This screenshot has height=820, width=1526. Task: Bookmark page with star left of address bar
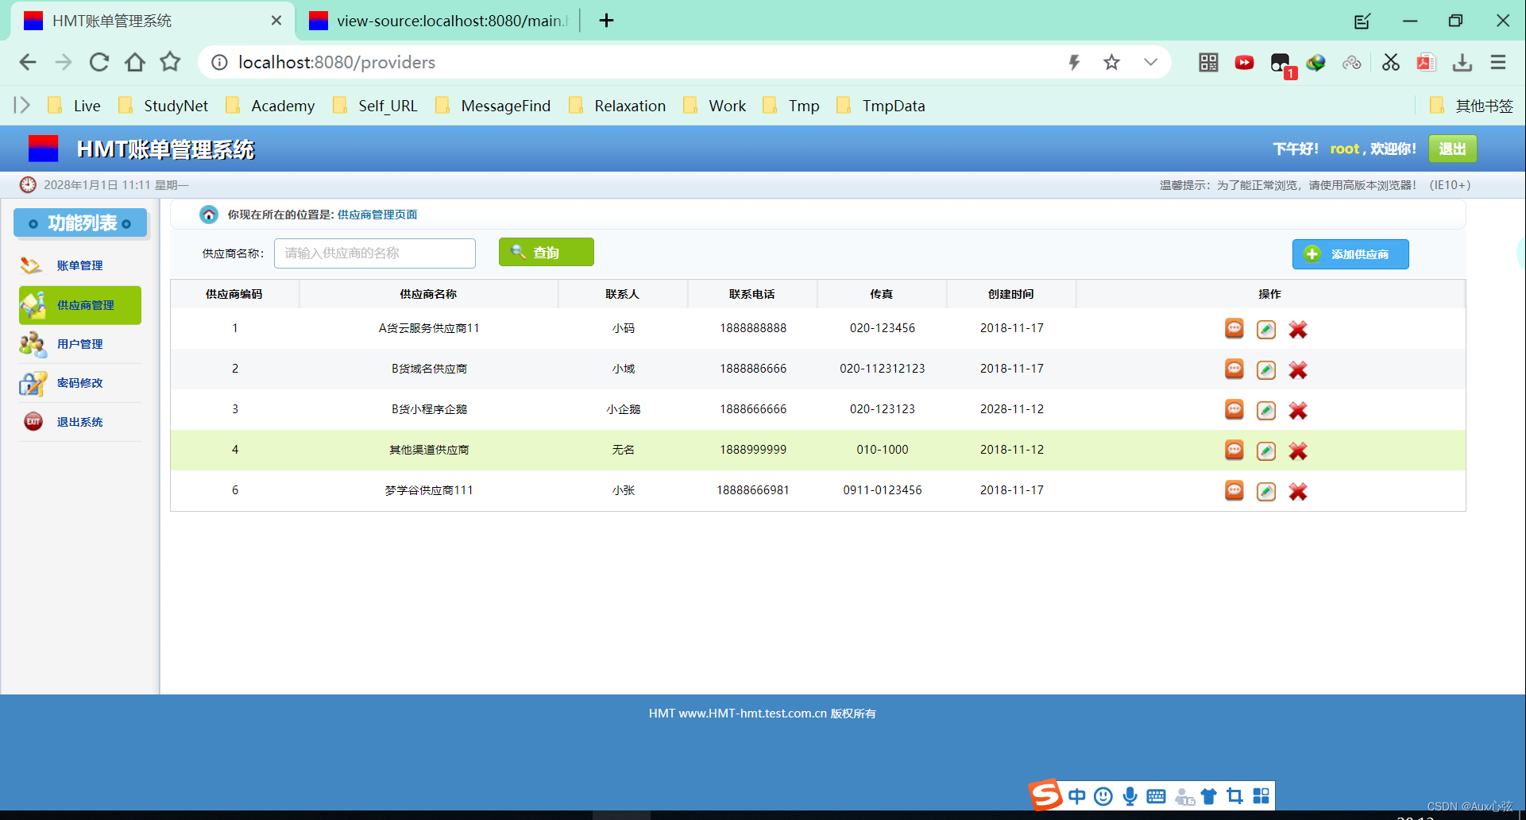(x=170, y=62)
